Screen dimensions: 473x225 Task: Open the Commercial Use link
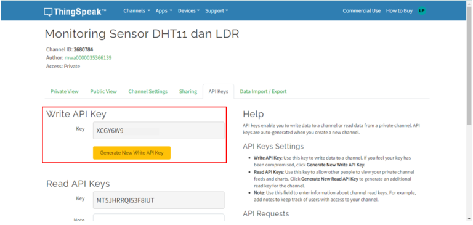pos(362,11)
